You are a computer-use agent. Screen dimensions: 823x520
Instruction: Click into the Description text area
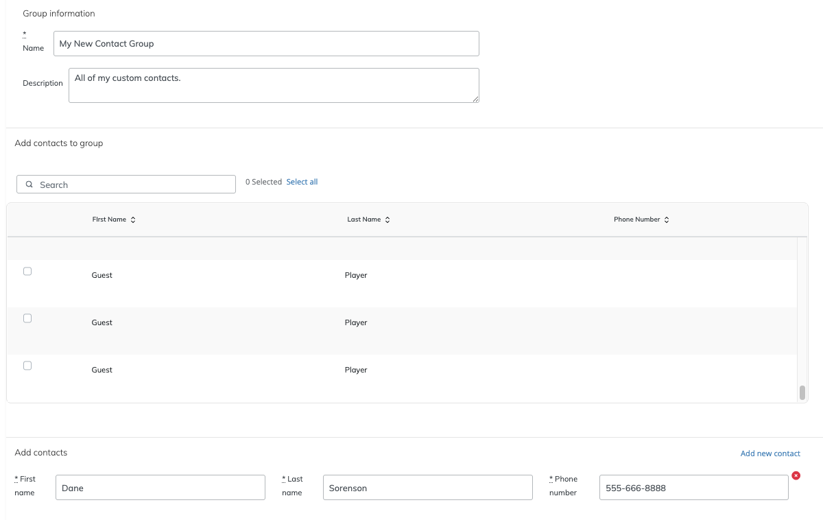point(274,85)
